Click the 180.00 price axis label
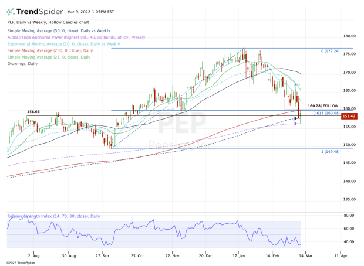The image size is (364, 266). coord(349,36)
